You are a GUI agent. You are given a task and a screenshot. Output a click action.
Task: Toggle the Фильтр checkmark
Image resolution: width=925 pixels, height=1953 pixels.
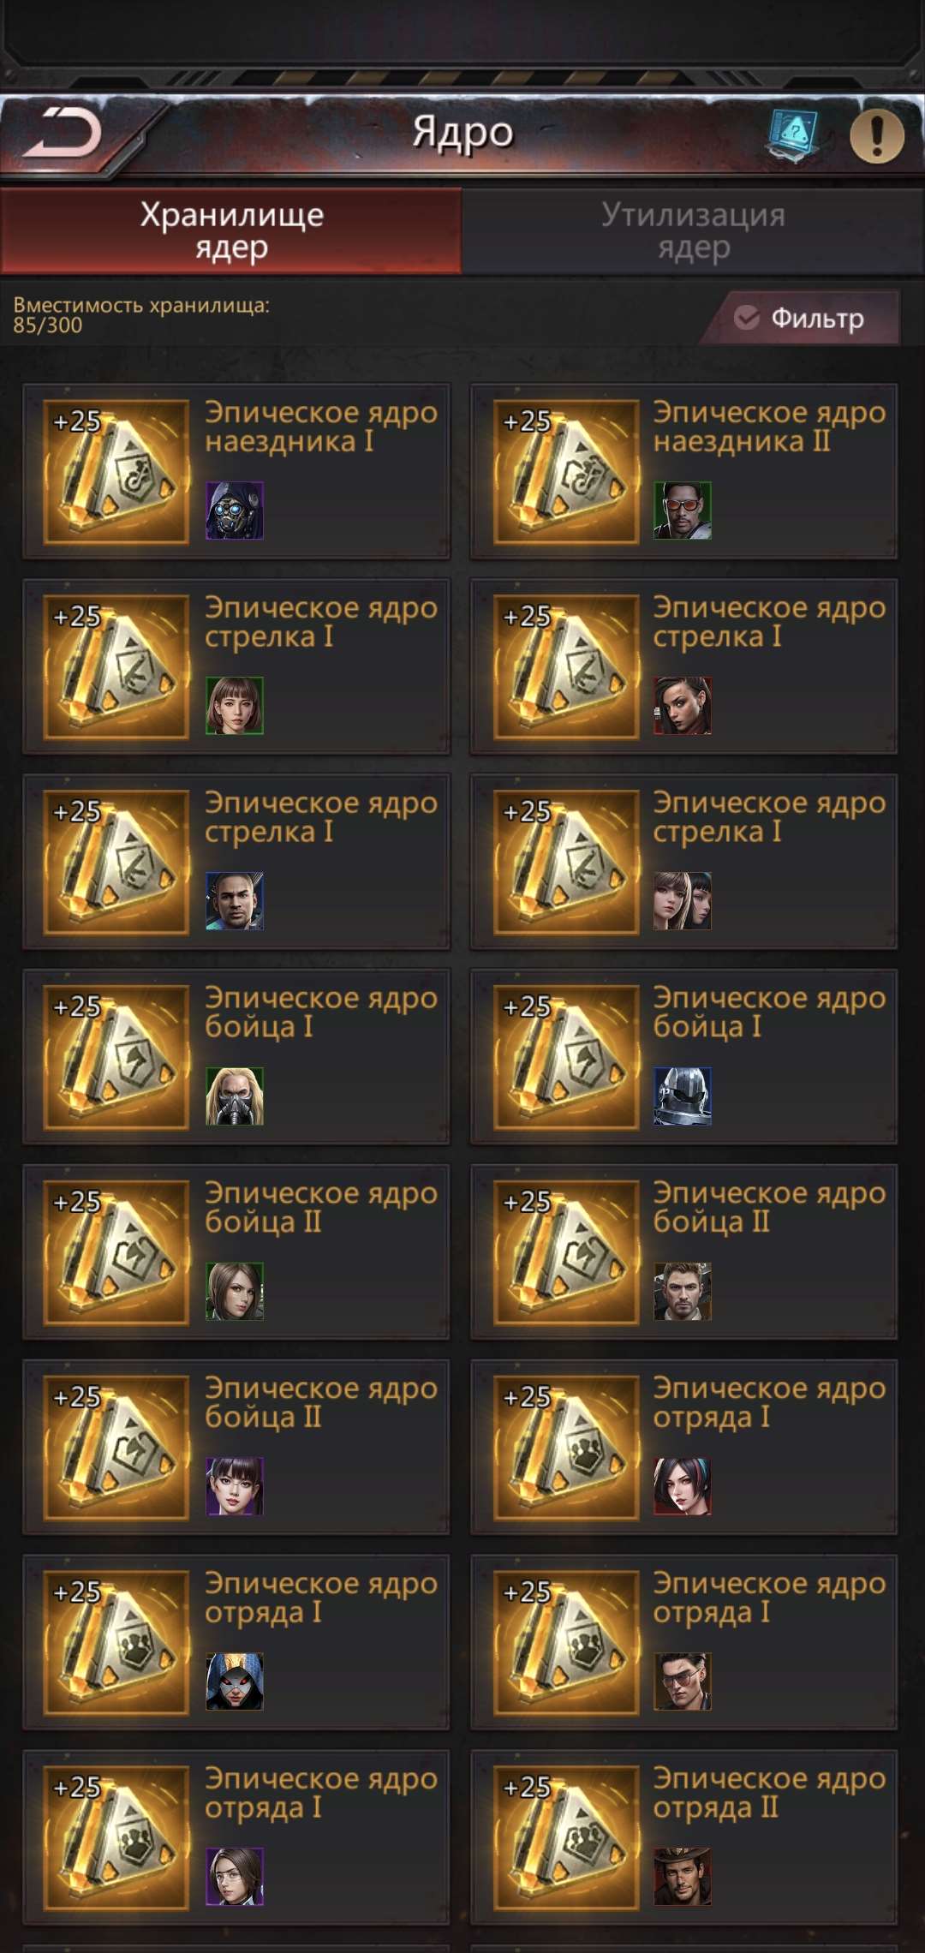click(747, 318)
